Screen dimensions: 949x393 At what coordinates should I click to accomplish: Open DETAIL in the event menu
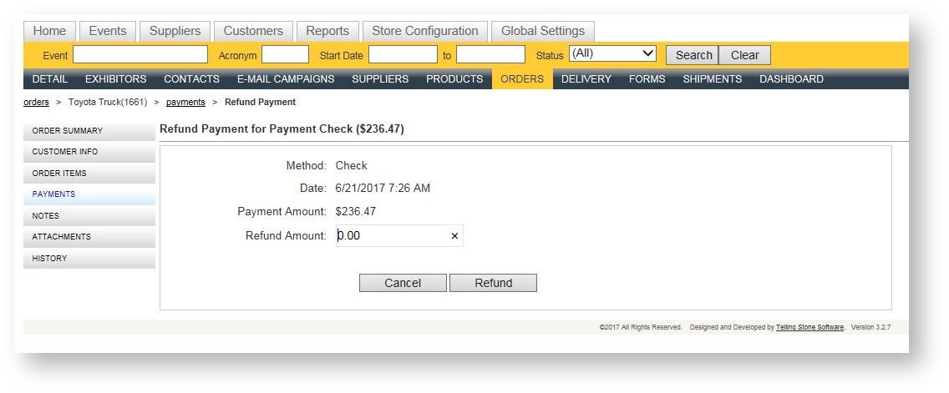coord(49,79)
